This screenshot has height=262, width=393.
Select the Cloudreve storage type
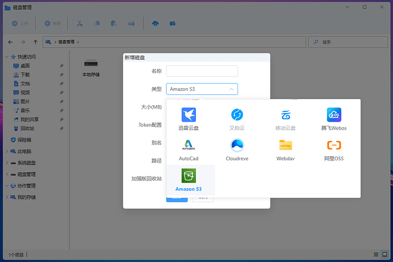point(237,149)
